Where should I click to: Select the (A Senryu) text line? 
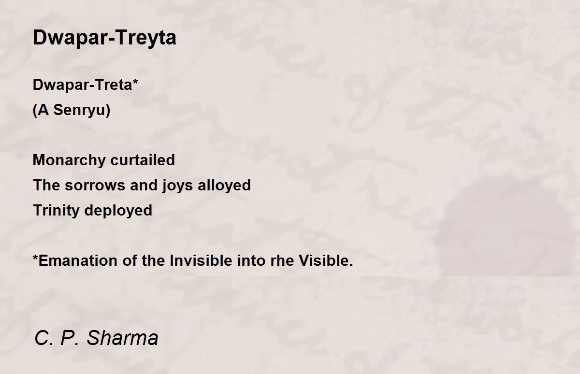(72, 110)
